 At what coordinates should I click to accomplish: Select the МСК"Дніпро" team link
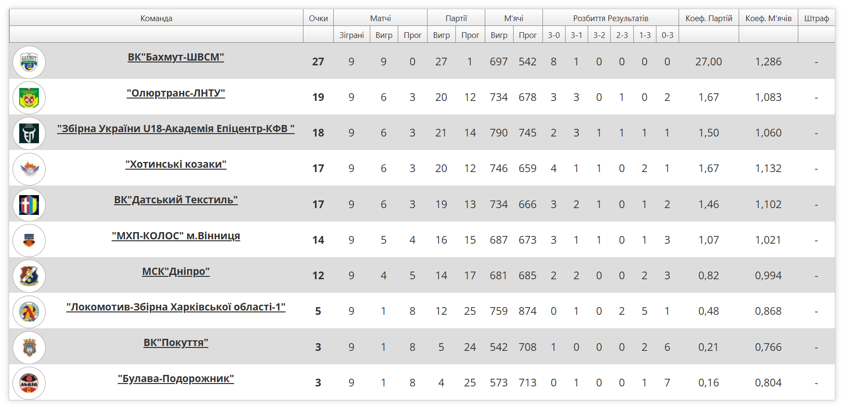click(x=176, y=272)
